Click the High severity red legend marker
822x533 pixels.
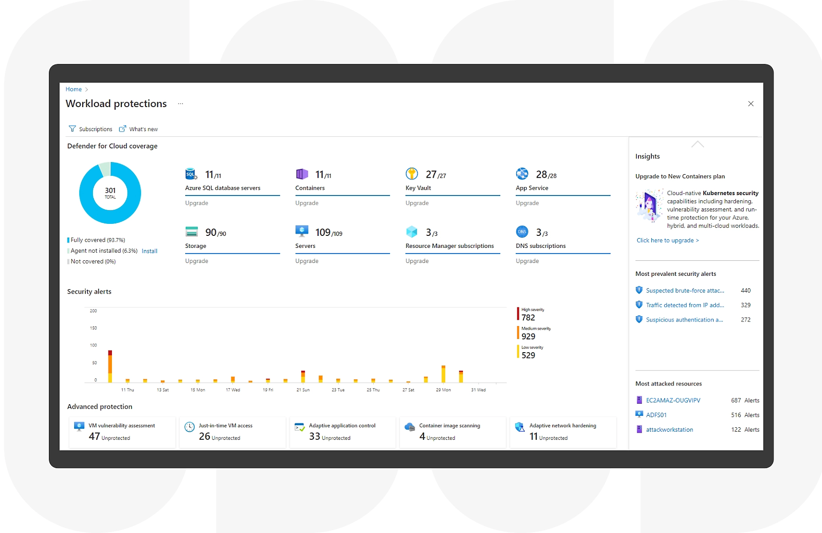(x=518, y=314)
